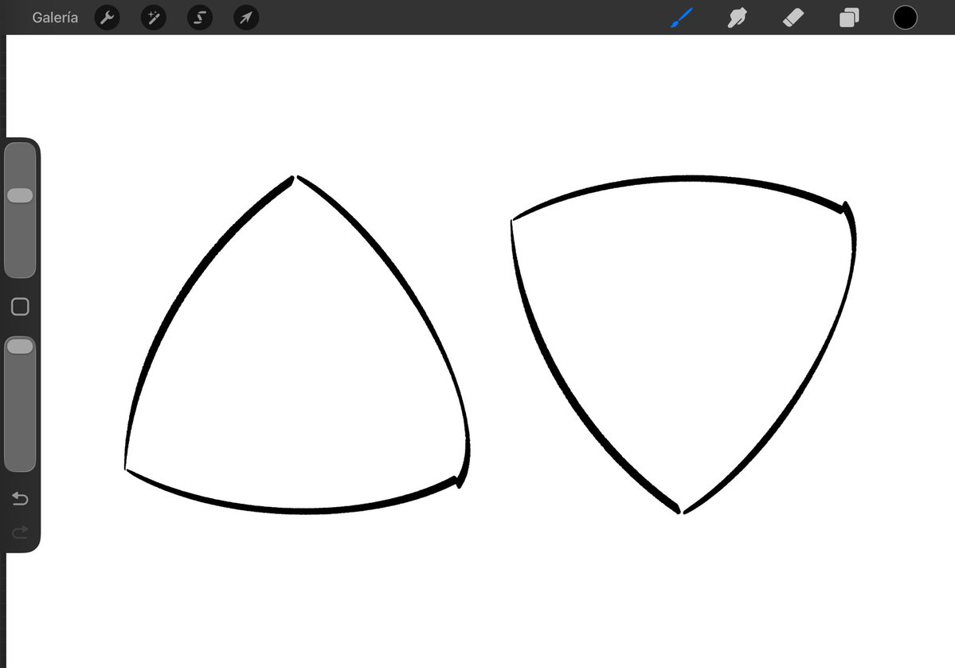
Task: Open the Galería gallery view
Action: pos(55,18)
